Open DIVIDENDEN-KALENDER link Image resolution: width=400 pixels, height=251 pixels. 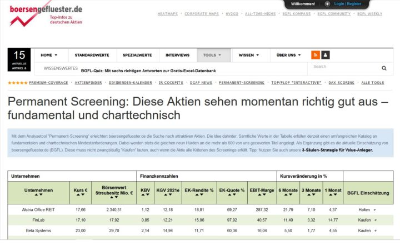131,83
